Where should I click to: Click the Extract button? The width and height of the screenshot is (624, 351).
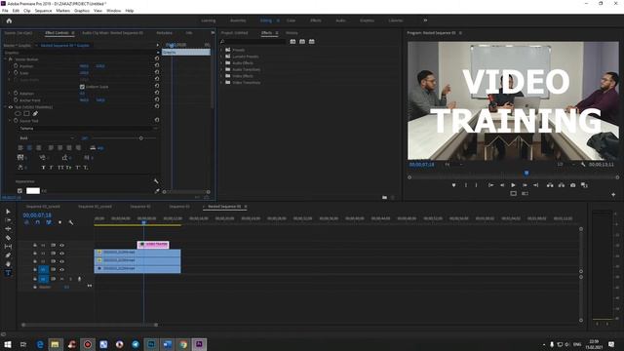pyautogui.click(x=562, y=185)
